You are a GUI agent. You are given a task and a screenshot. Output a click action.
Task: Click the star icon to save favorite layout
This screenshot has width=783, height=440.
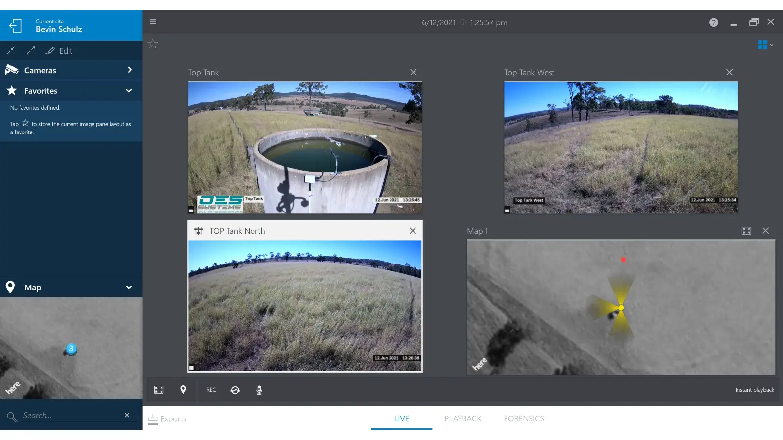[x=153, y=44]
